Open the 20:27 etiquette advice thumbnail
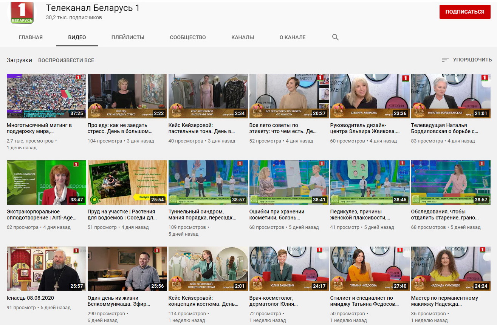 click(x=289, y=96)
